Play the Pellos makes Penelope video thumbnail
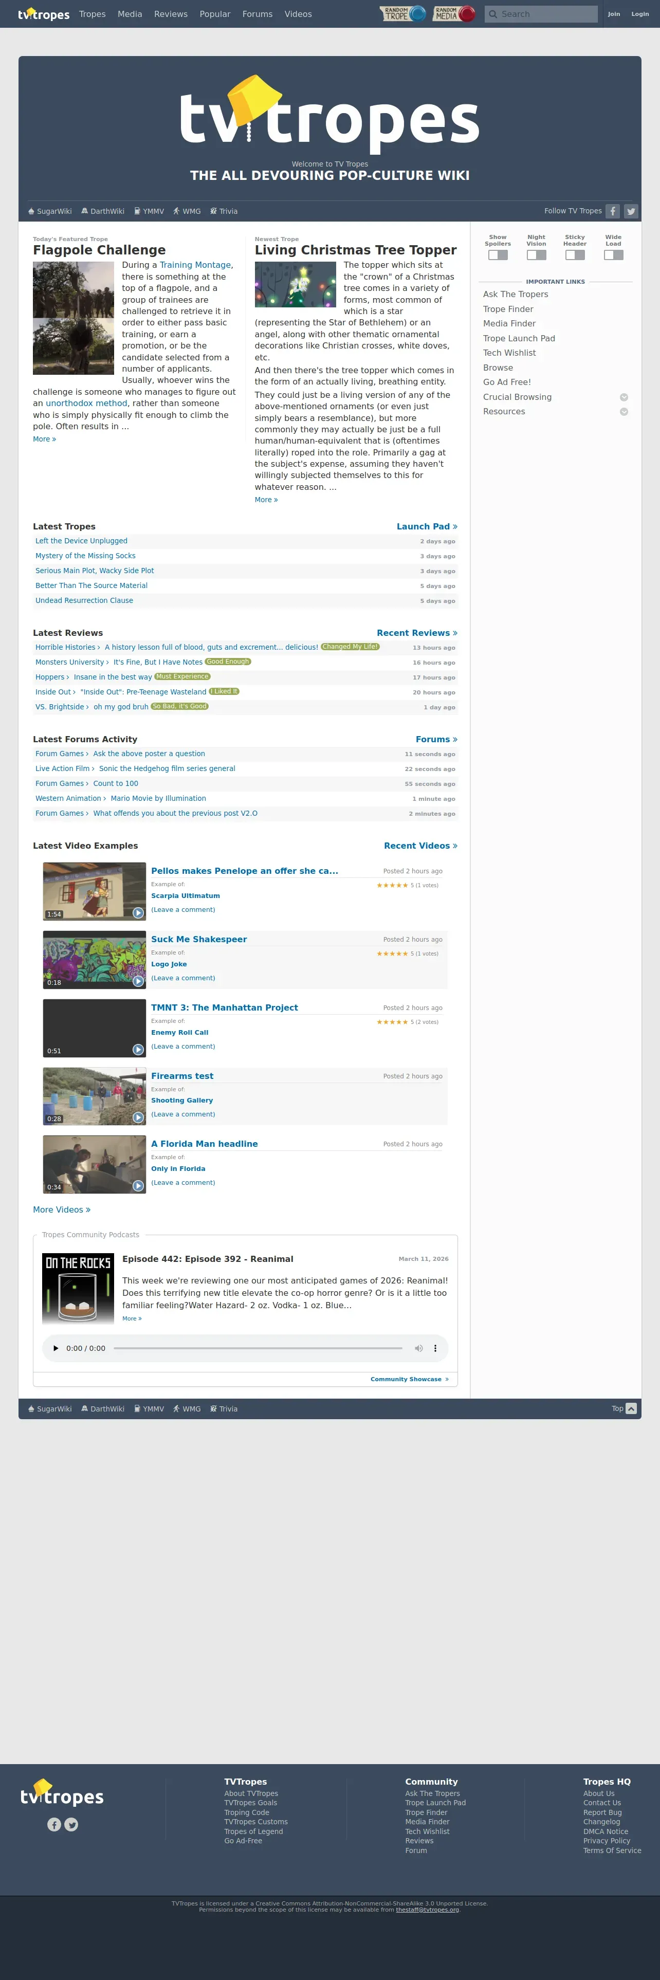Viewport: 660px width, 1980px height. [95, 891]
